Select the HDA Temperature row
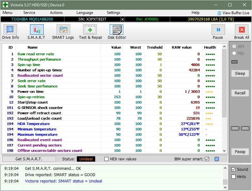252x191 pixels. click(112, 124)
